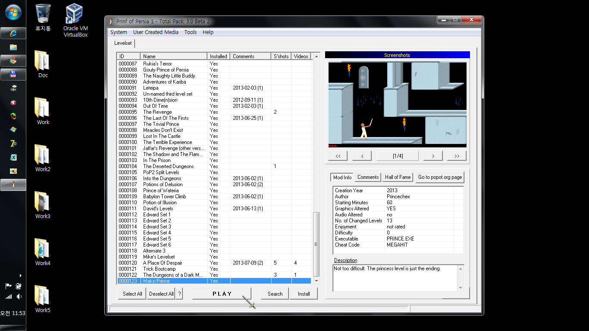Sort list by Videos column header
589x331 pixels.
pyautogui.click(x=301, y=56)
